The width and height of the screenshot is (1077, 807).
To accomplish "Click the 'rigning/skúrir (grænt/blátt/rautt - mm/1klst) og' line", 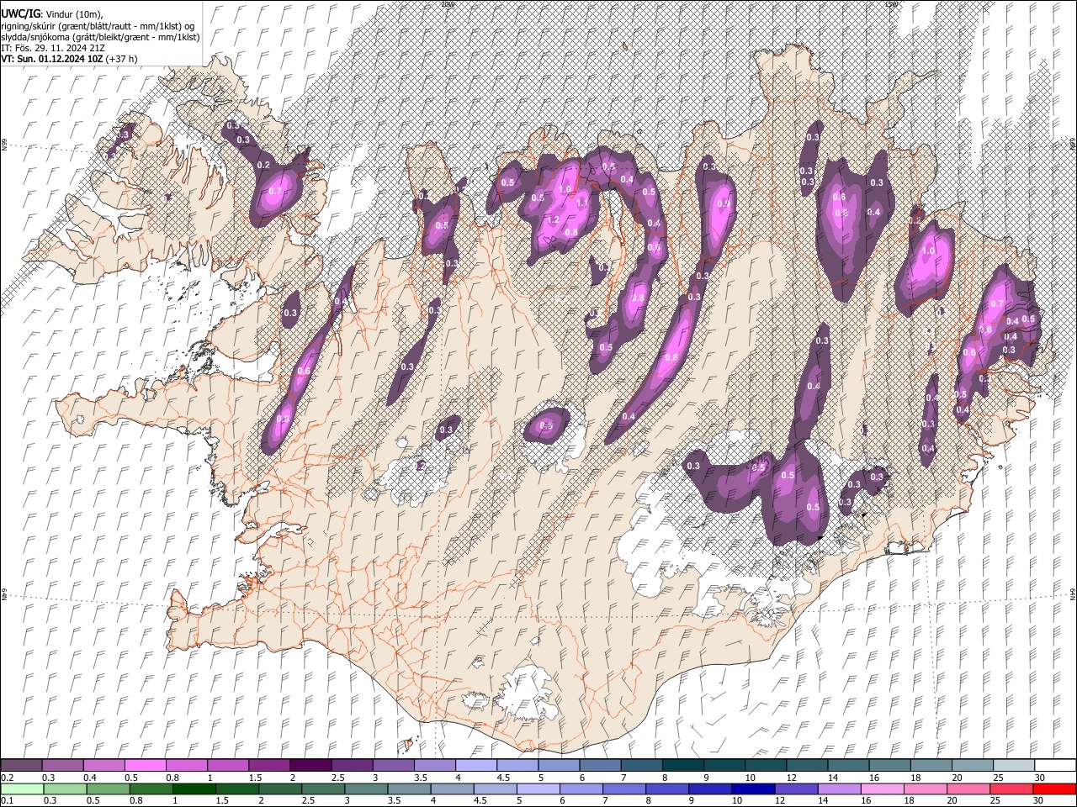I will (x=98, y=26).
